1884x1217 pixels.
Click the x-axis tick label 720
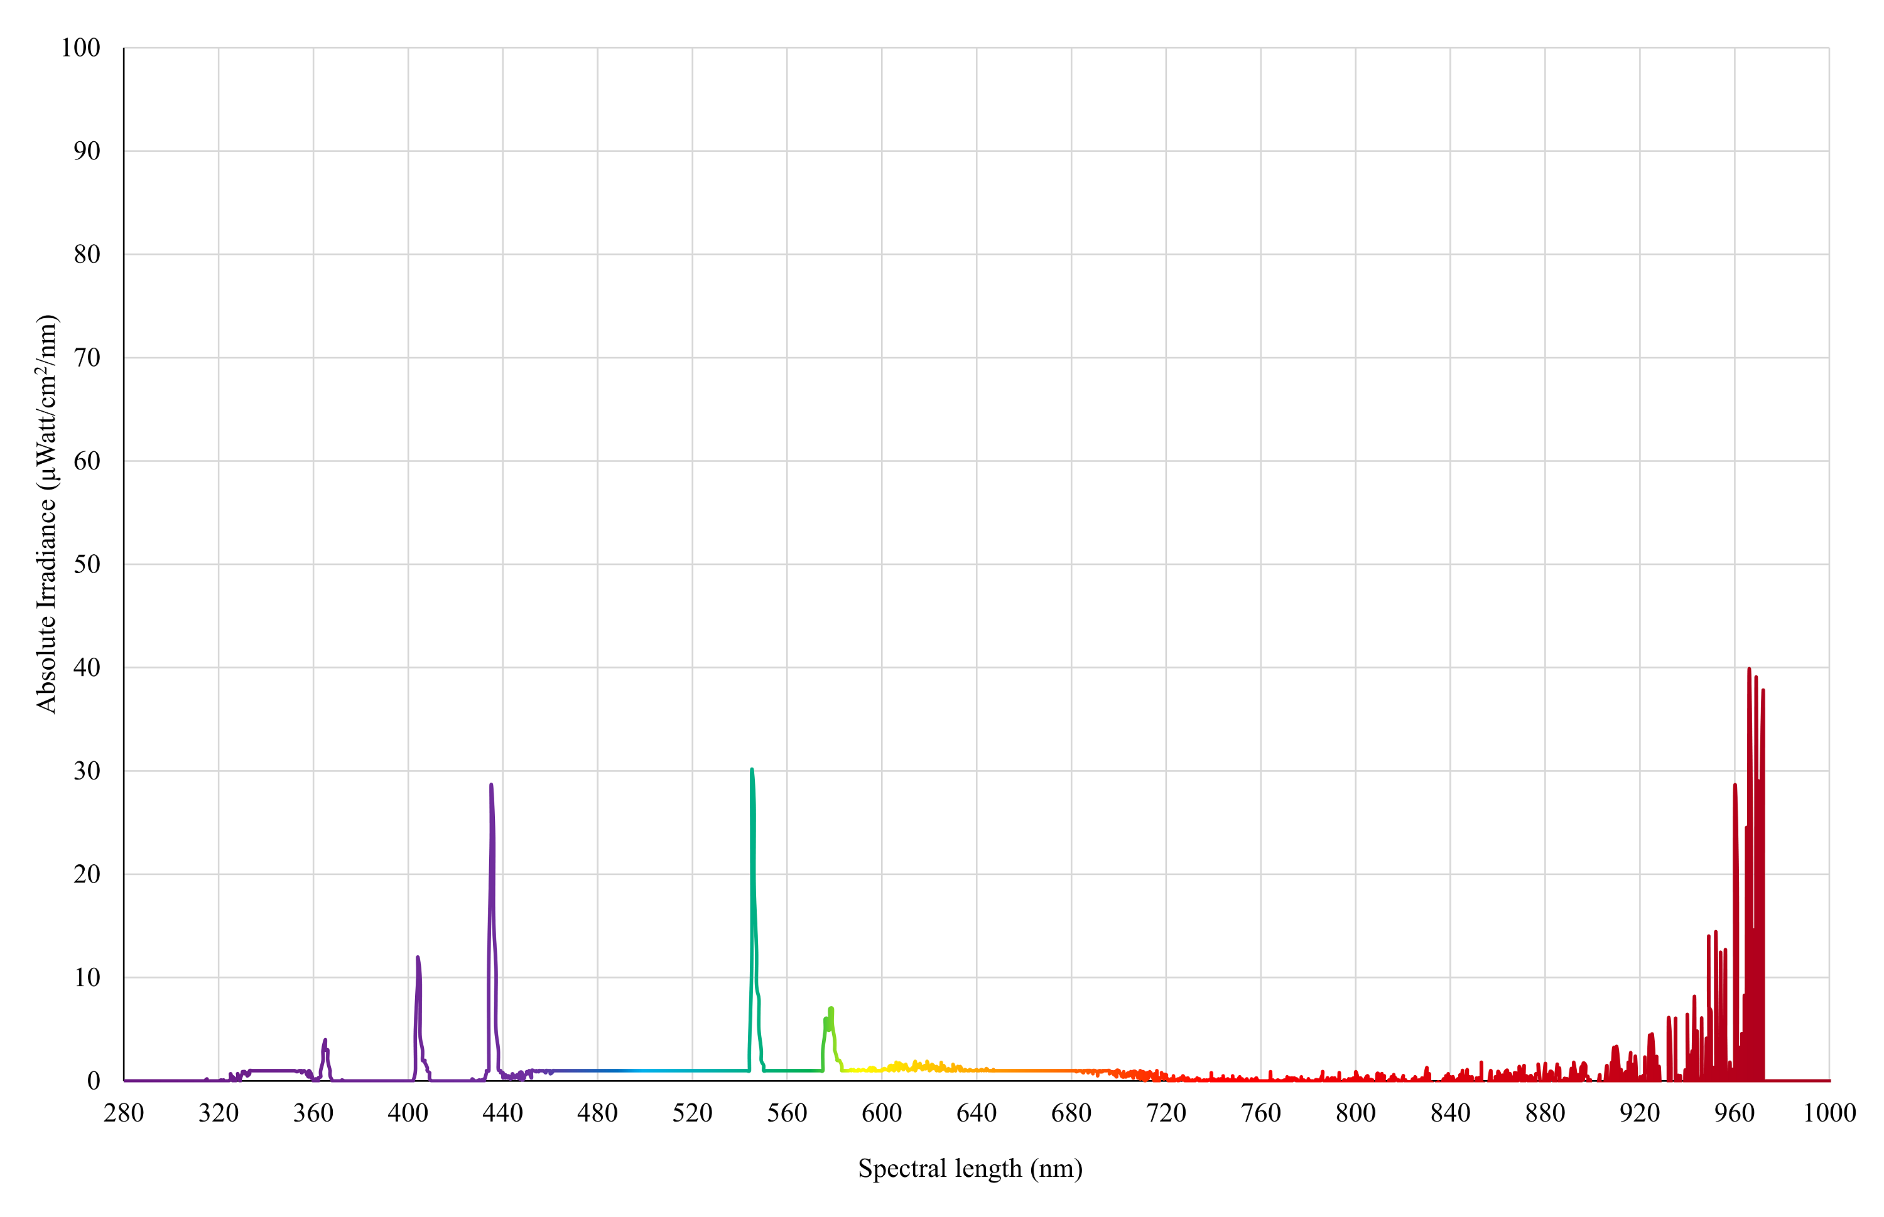coord(1166,1113)
